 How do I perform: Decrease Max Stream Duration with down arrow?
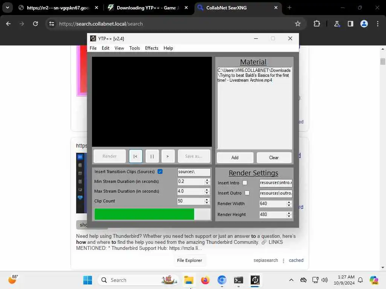click(x=207, y=193)
